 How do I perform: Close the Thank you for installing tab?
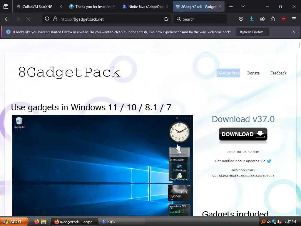[x=114, y=6]
